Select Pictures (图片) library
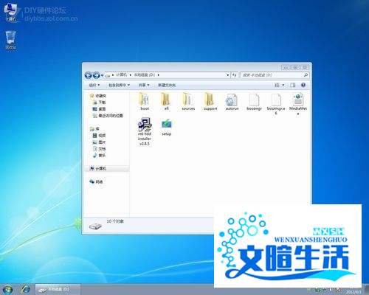This screenshot has height=295, width=369. 99,142
